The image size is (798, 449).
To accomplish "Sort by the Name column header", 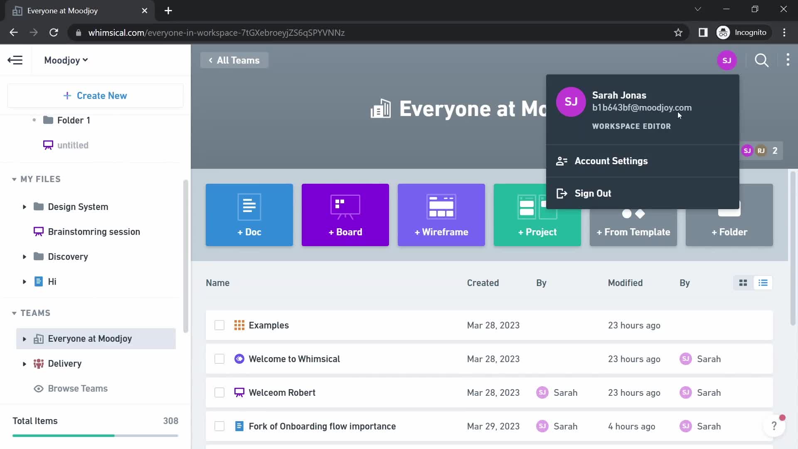I will 217,283.
